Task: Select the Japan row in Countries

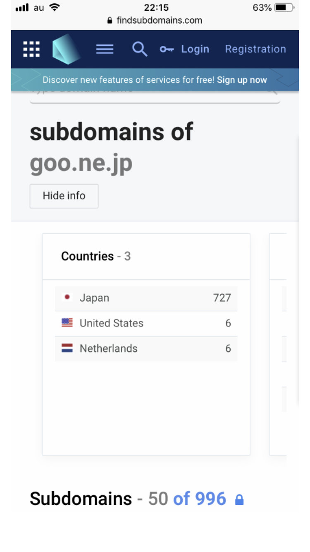Action: [x=146, y=298]
